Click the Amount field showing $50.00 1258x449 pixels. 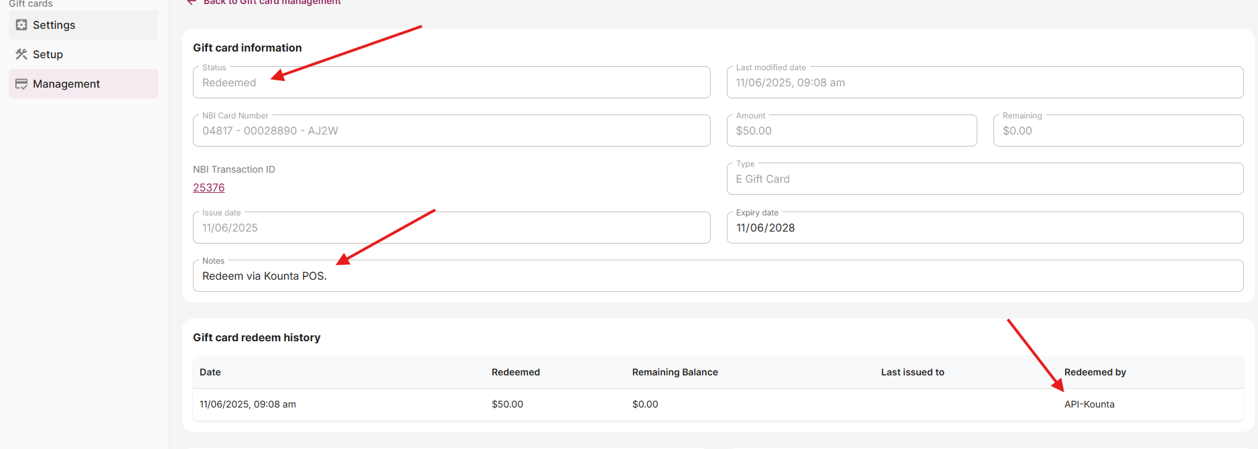(851, 131)
